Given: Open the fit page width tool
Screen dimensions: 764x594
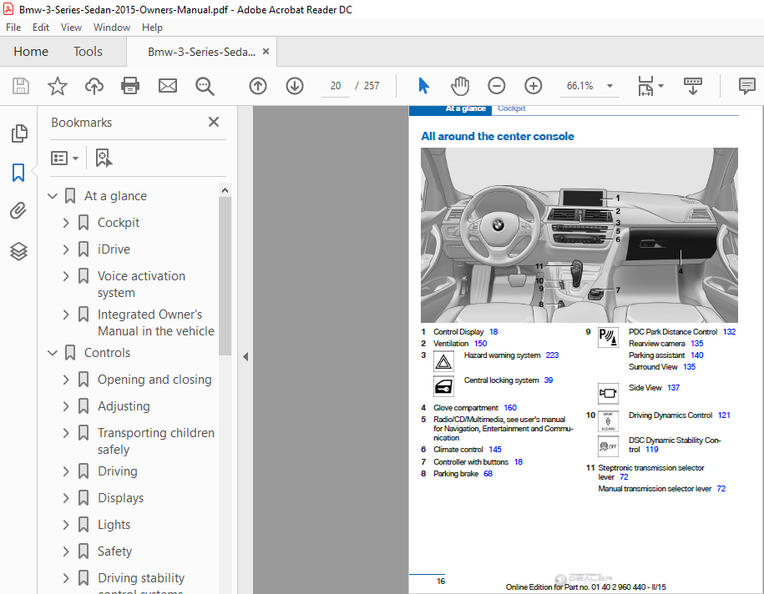Looking at the screenshot, I should 645,86.
